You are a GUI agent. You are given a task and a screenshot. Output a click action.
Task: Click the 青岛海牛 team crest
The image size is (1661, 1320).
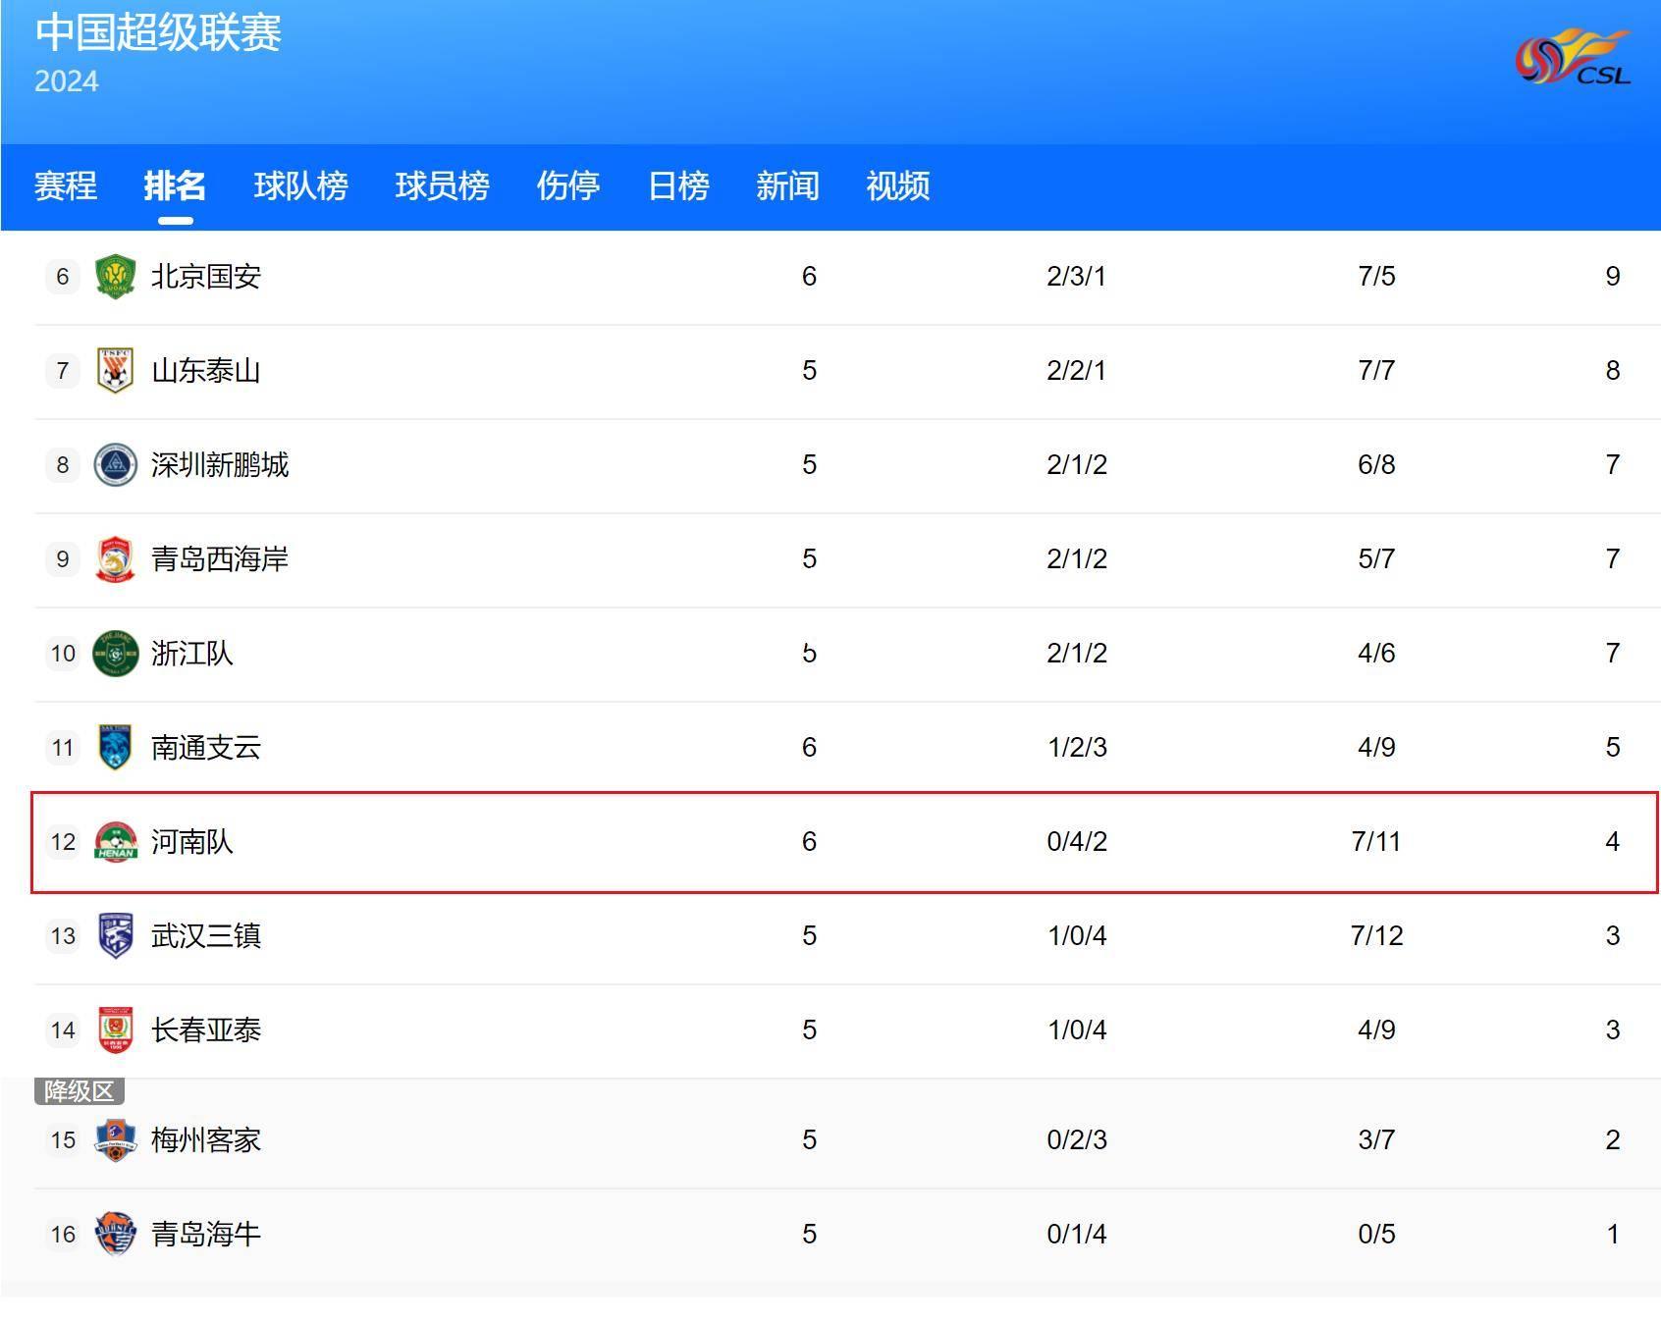[x=115, y=1234]
